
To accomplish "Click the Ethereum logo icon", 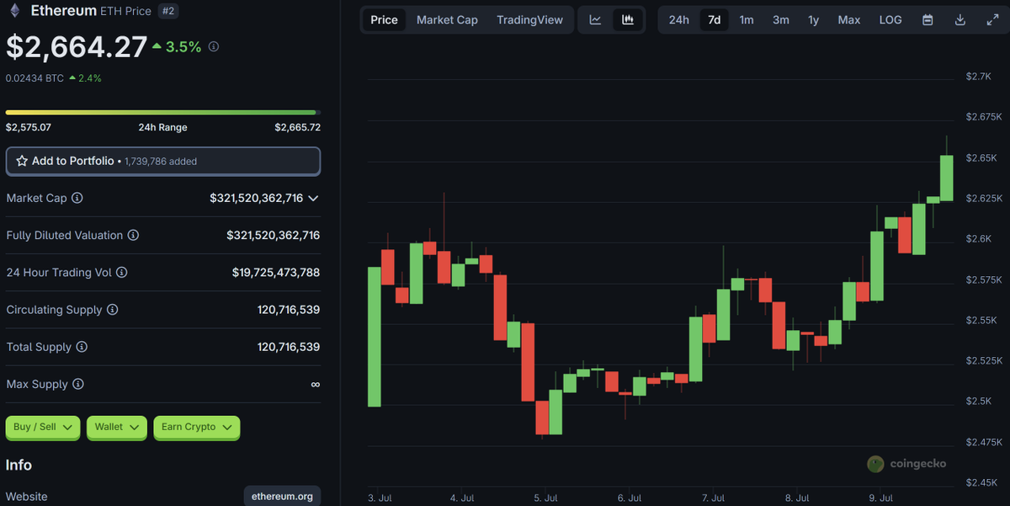I will (14, 11).
